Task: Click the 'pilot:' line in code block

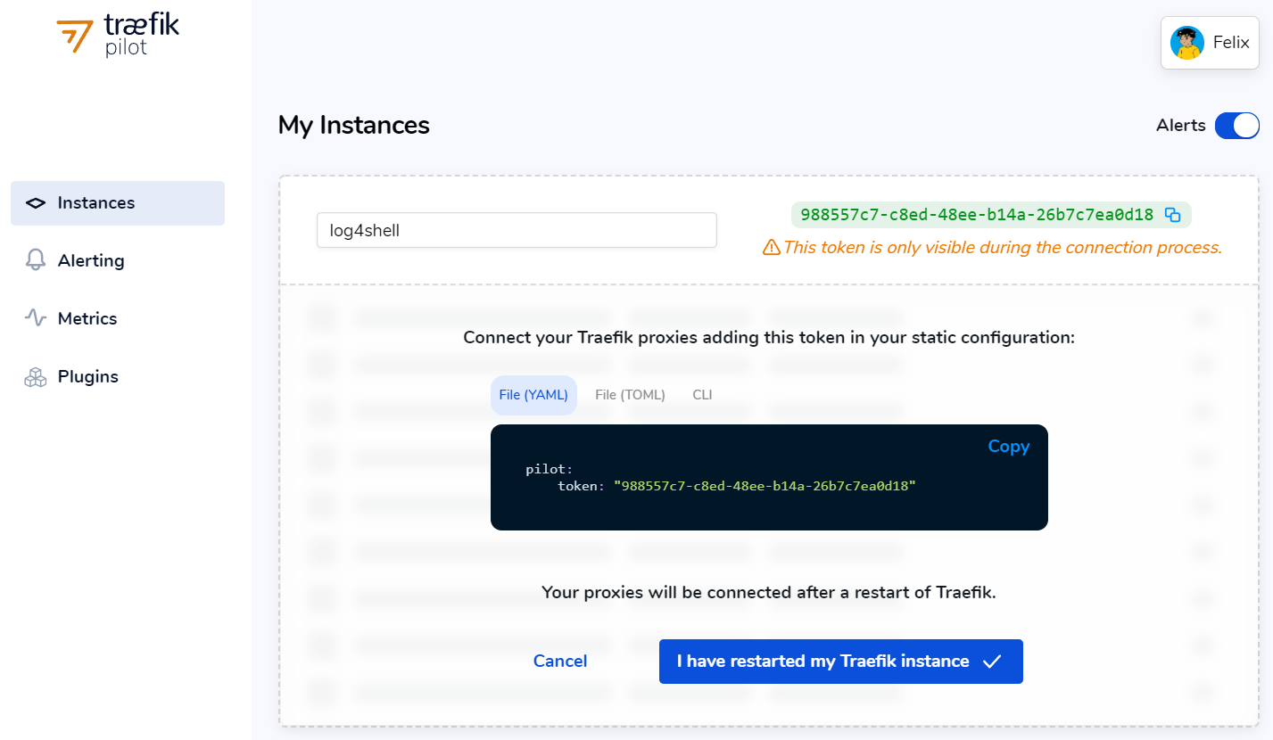Action: tap(550, 469)
